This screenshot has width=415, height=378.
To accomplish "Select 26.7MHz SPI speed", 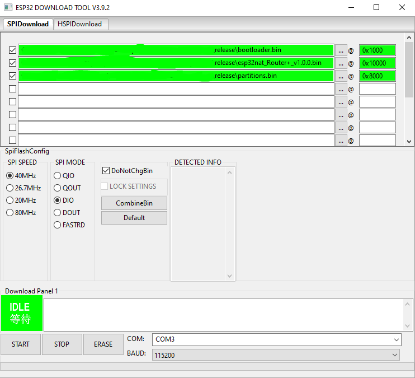I will [x=23, y=188].
